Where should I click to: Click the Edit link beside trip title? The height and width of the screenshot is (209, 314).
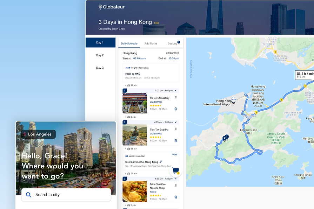pos(156,23)
